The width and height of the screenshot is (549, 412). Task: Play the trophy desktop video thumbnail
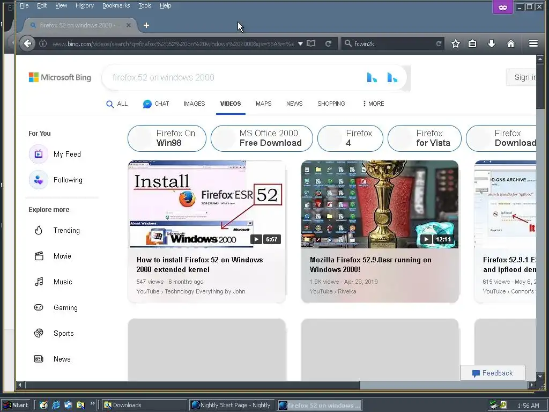click(x=380, y=204)
